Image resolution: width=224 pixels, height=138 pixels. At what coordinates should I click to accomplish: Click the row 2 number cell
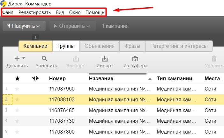7,99
